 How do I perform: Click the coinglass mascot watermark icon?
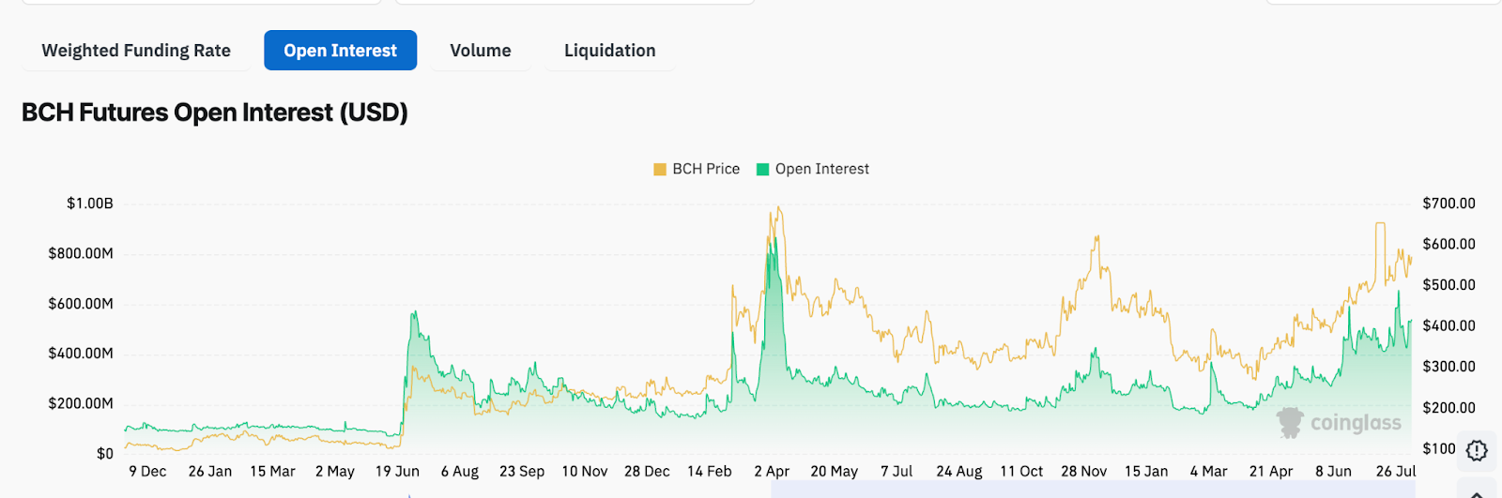pos(1291,423)
